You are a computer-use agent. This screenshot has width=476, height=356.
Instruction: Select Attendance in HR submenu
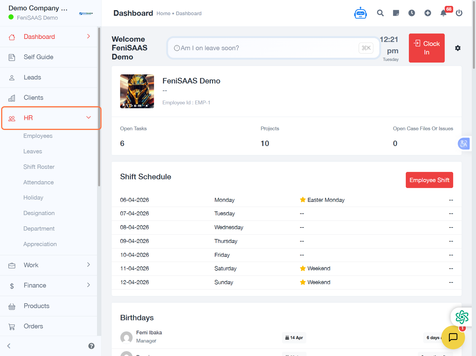(39, 182)
